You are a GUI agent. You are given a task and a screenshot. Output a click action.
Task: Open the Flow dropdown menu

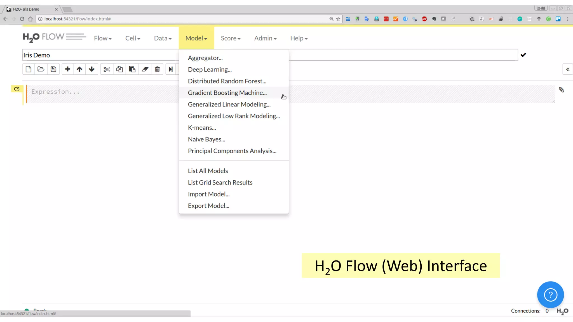pyautogui.click(x=103, y=38)
